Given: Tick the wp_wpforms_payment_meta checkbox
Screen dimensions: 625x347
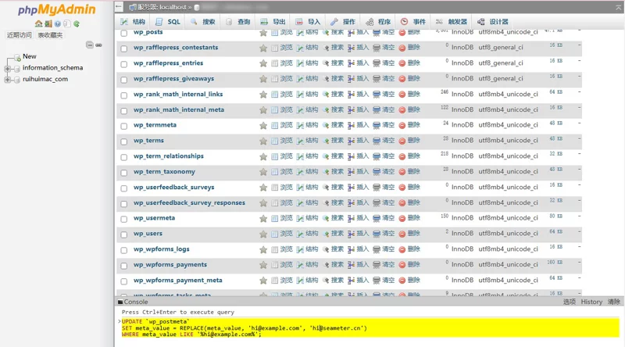Looking at the screenshot, I should tap(124, 281).
